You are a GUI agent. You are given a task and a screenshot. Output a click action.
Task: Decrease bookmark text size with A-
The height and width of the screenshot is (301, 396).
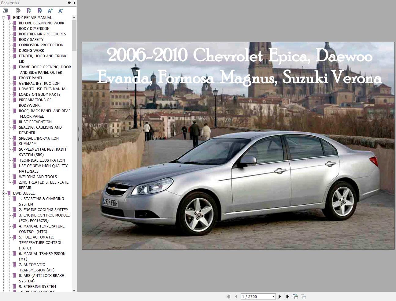pyautogui.click(x=61, y=11)
